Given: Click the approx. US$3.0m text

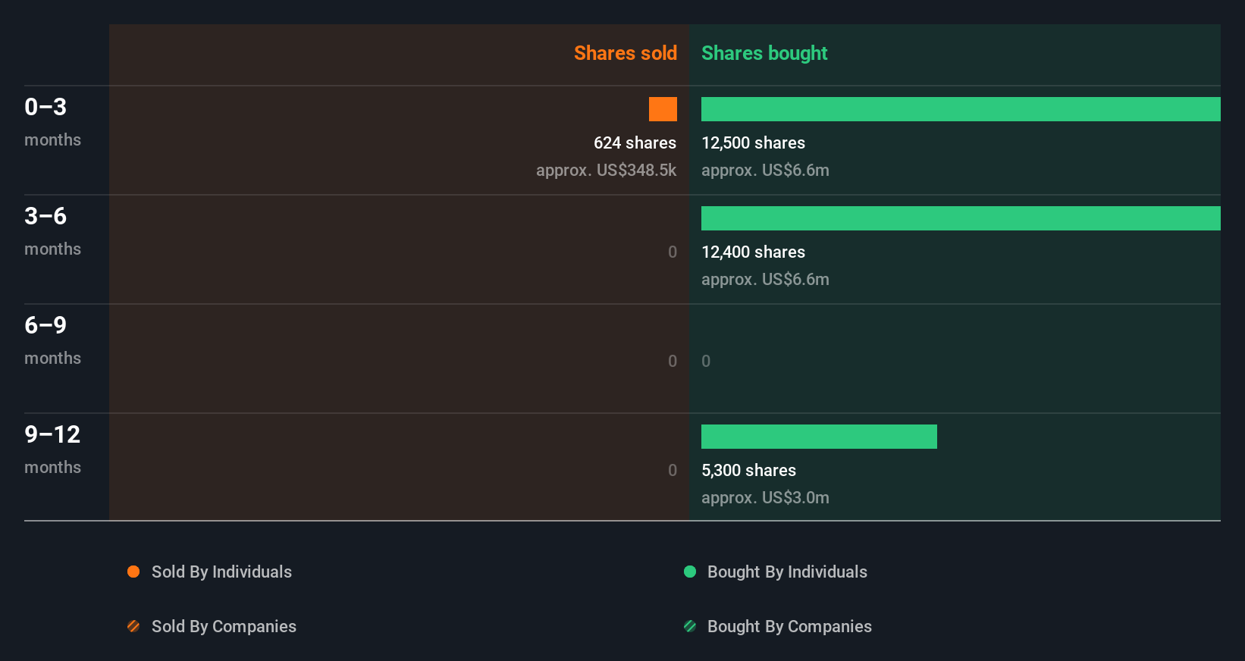Looking at the screenshot, I should 765,497.
